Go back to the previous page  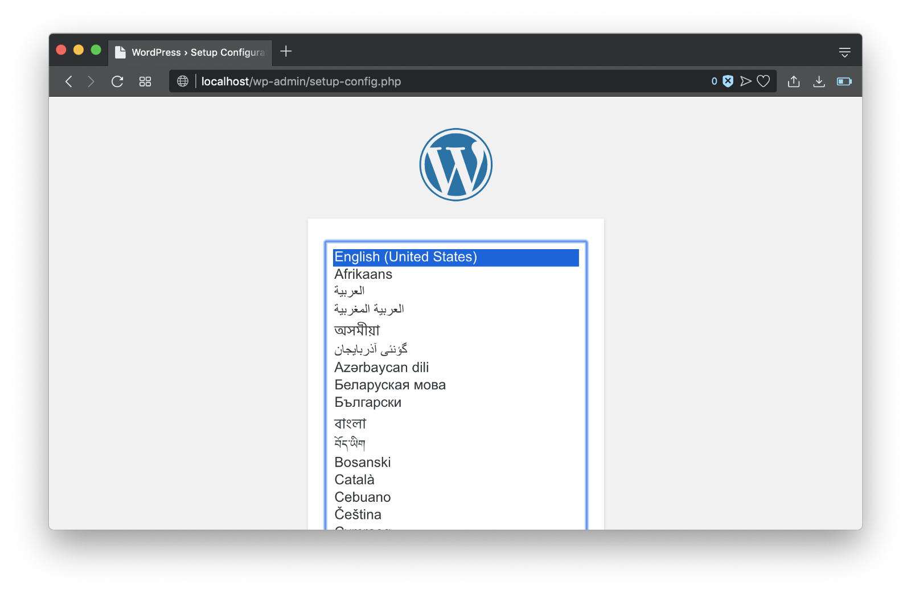pyautogui.click(x=69, y=81)
